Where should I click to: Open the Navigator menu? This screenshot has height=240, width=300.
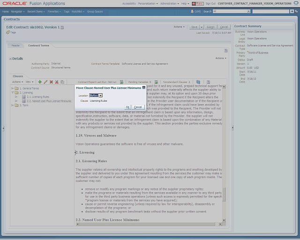click(x=18, y=11)
